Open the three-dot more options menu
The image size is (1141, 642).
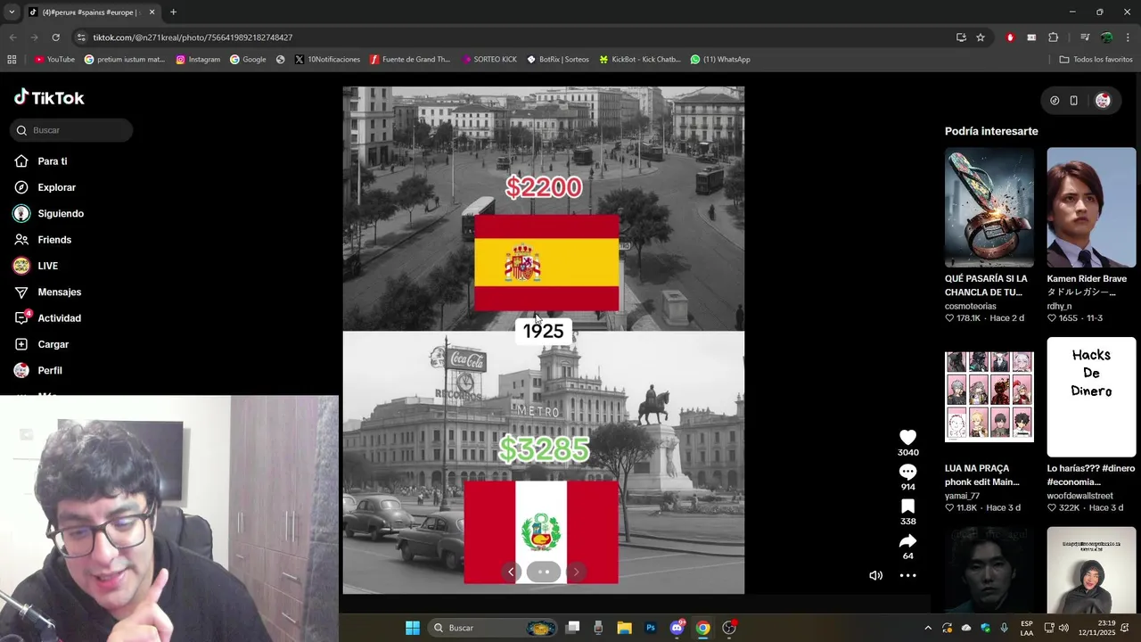click(907, 575)
